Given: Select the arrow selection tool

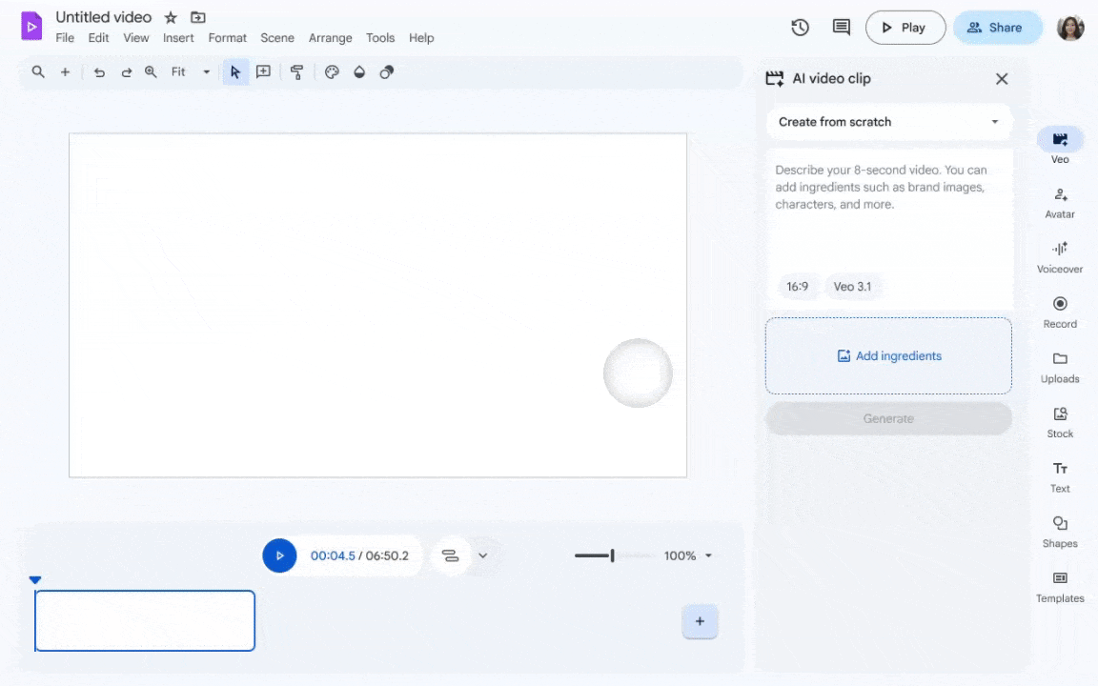Looking at the screenshot, I should pos(235,71).
